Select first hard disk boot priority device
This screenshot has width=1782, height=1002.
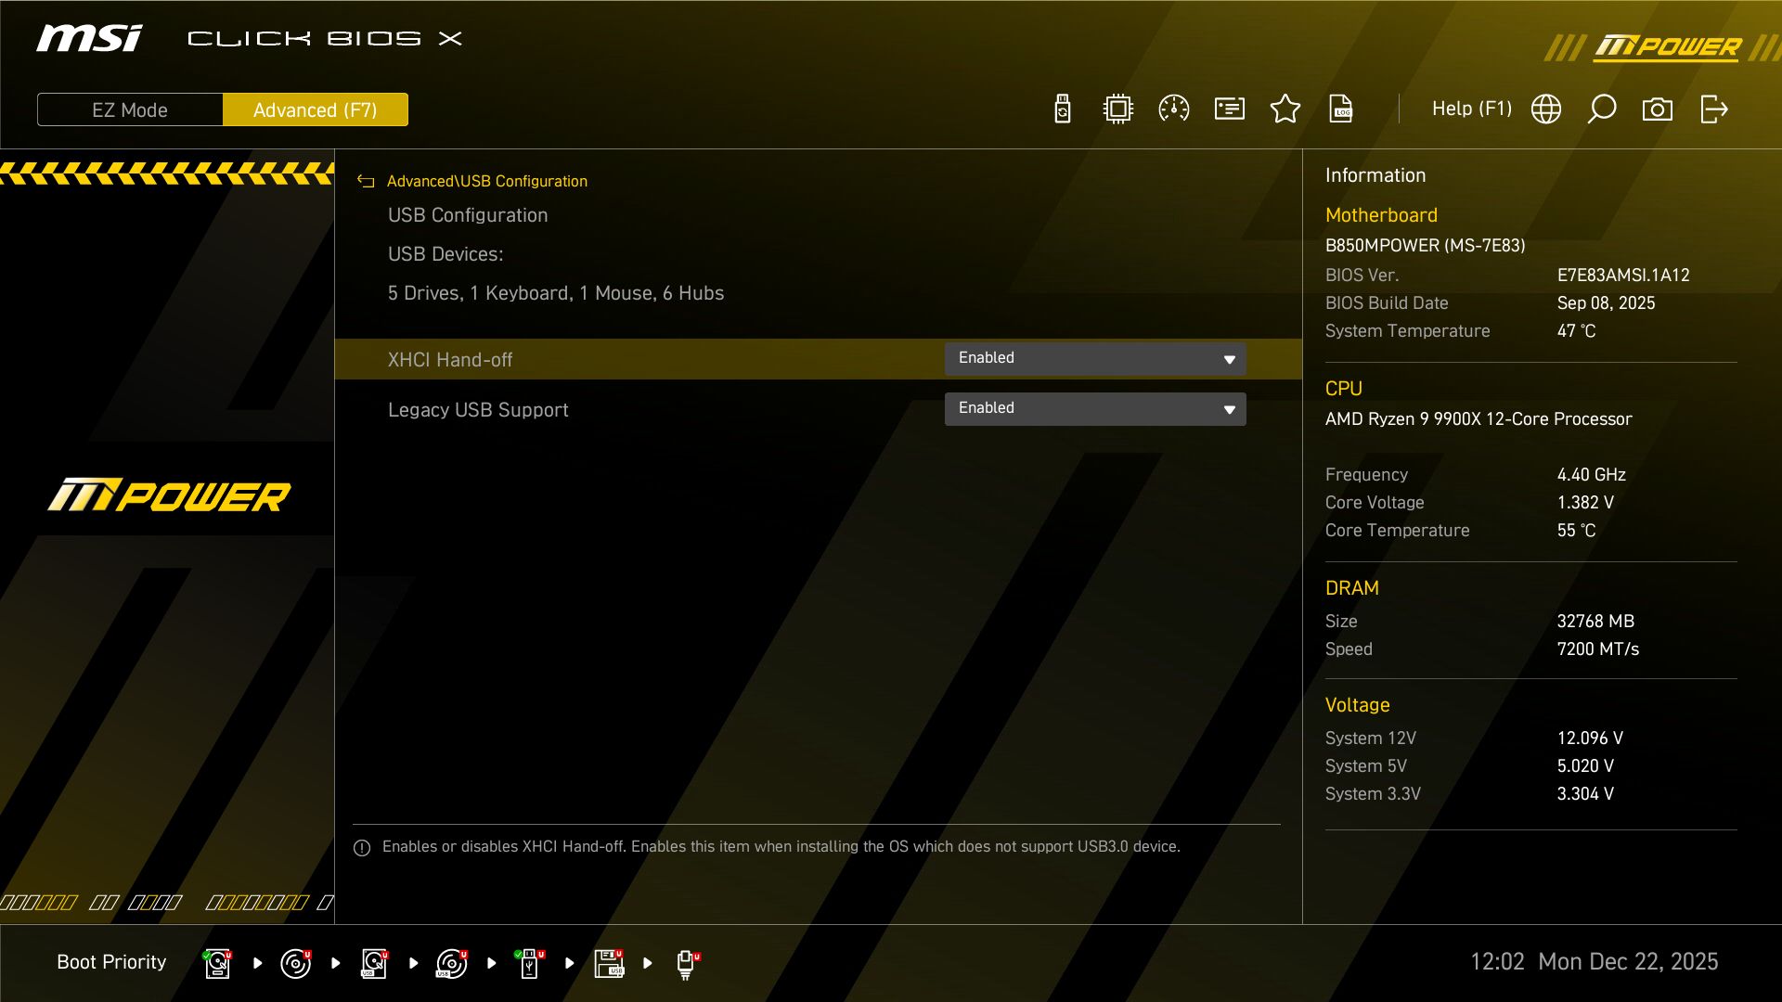coord(217,963)
